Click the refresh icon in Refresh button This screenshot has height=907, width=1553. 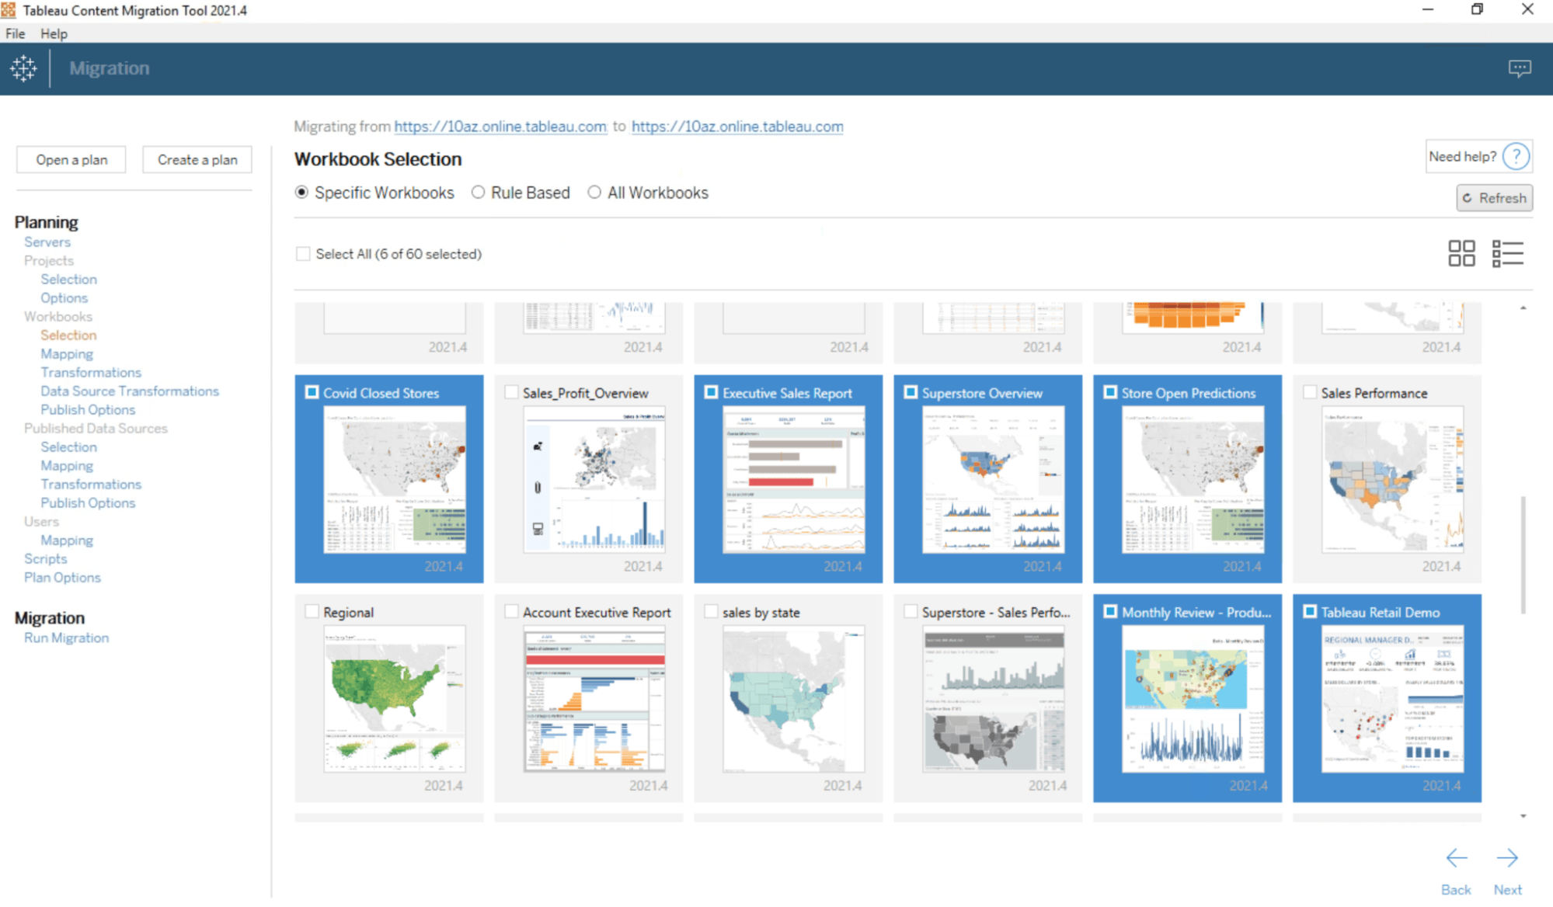coord(1468,198)
